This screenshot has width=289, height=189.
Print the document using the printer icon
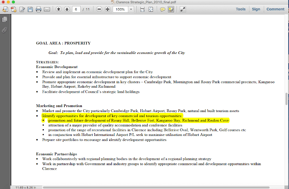click(x=38, y=9)
